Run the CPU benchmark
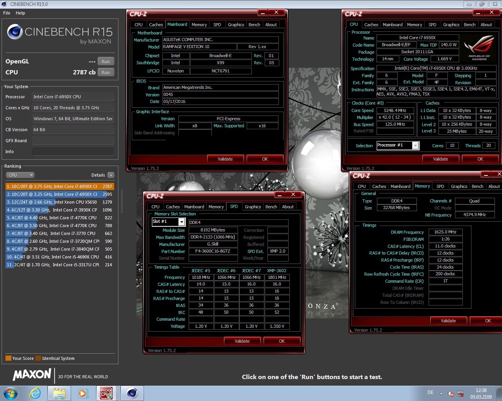 (x=105, y=72)
